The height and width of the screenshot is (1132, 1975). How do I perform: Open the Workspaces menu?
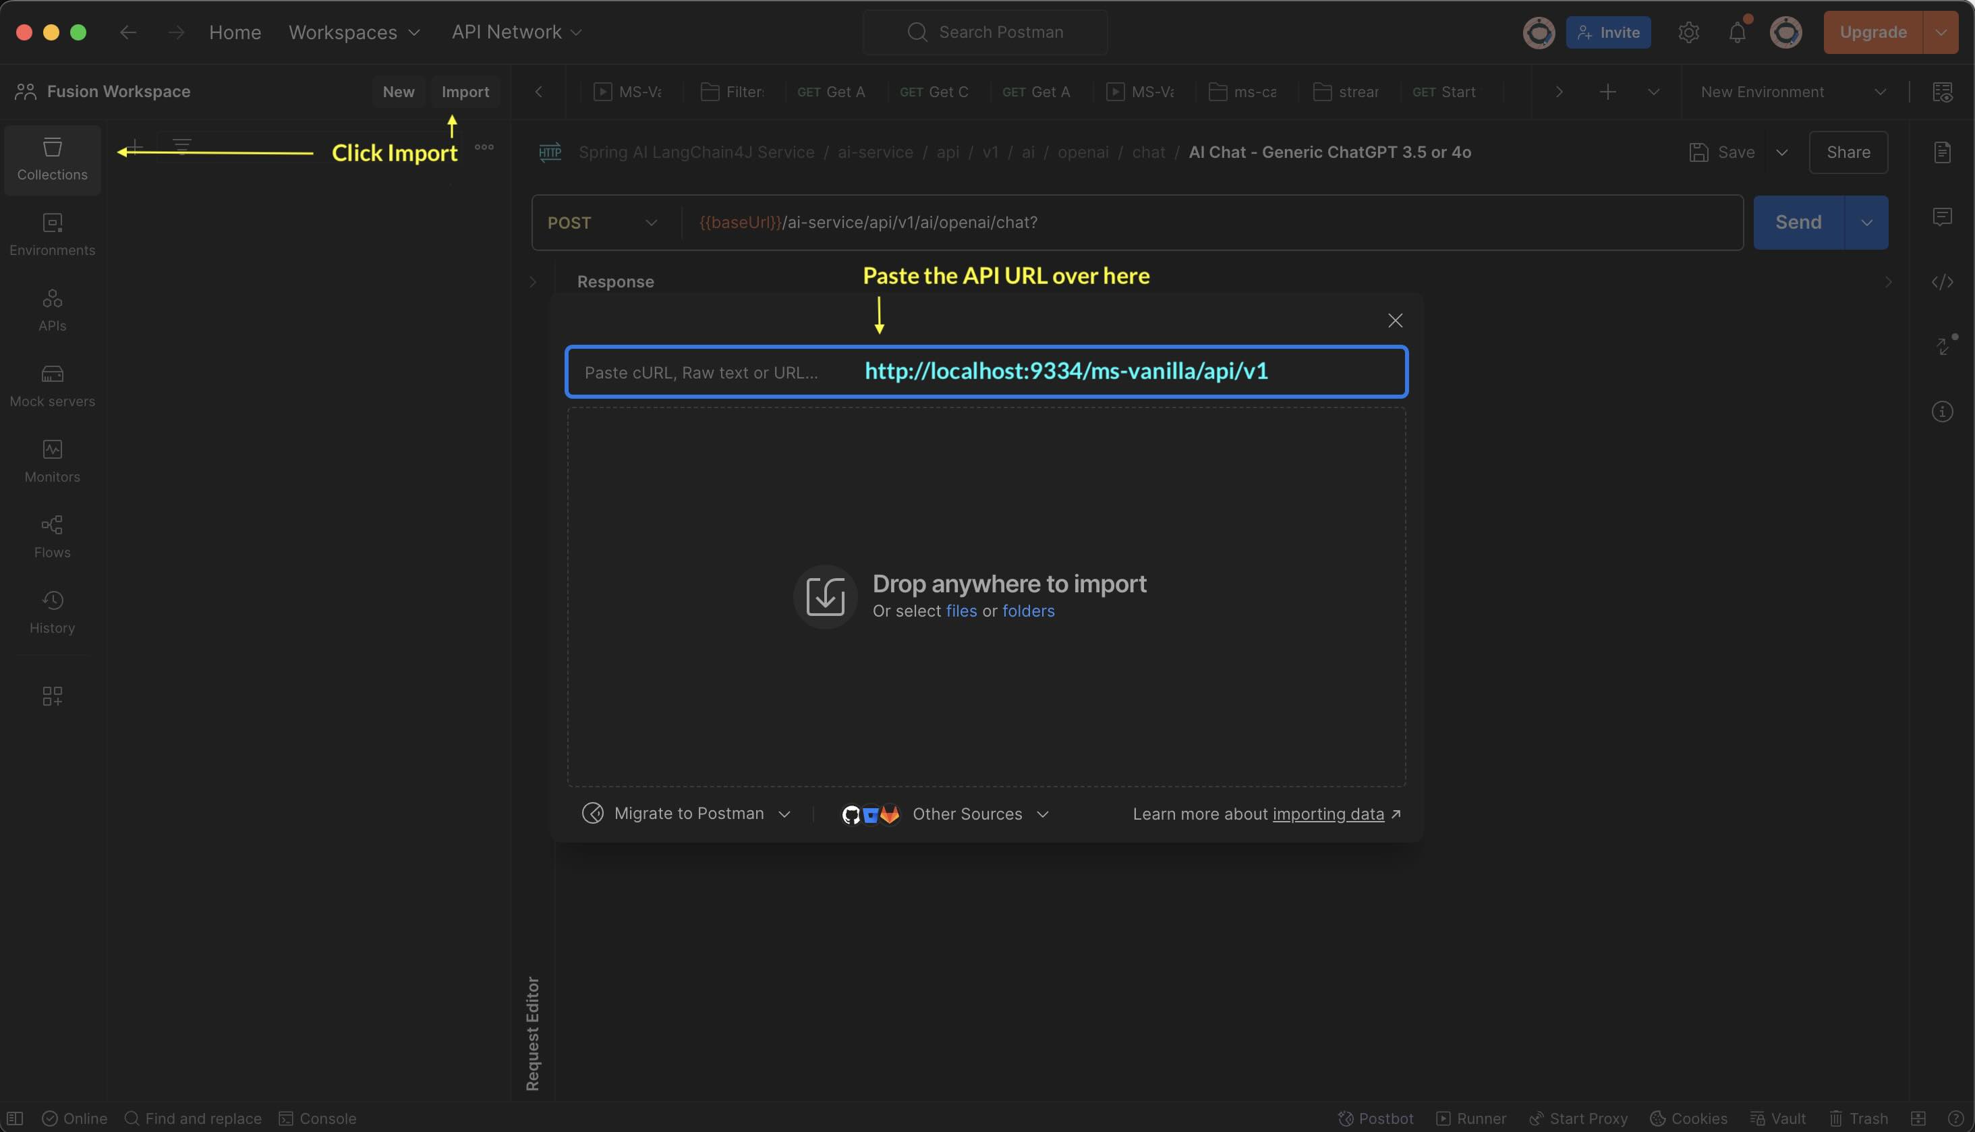click(353, 32)
